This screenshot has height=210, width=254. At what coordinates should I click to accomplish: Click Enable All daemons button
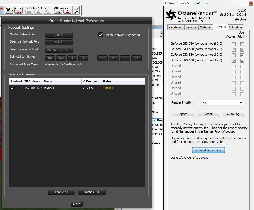click(x=61, y=192)
